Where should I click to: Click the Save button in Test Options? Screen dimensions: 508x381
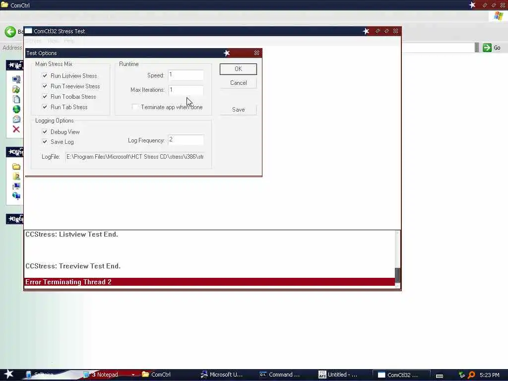pyautogui.click(x=238, y=110)
